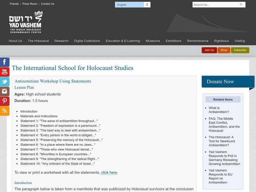This screenshot has height=192, width=256.
Task: Open the Twitter bird icon
Action: pos(4,81)
